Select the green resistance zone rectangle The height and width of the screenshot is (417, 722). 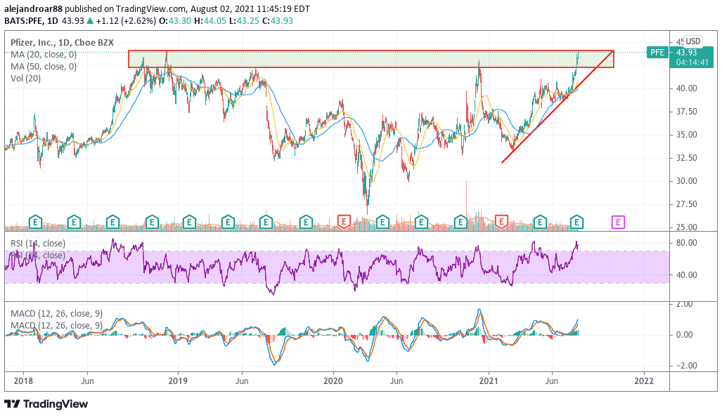tap(370, 59)
